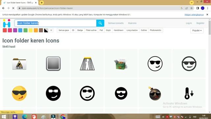Image resolution: width=211 pixels, height=119 pixels.
Task: Open Chrome profile avatar
Action: pyautogui.click(x=202, y=8)
